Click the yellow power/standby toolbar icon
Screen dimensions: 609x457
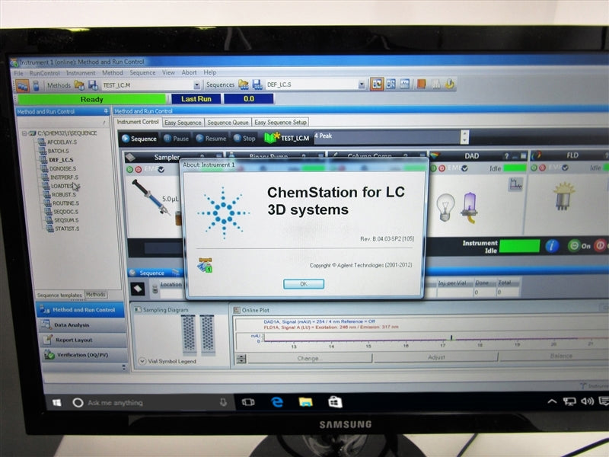(450, 84)
